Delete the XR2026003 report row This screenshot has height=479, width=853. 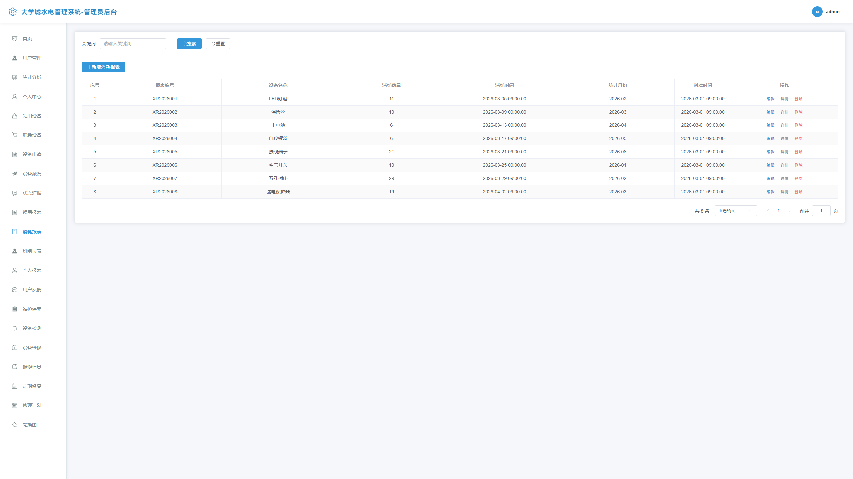point(798,125)
